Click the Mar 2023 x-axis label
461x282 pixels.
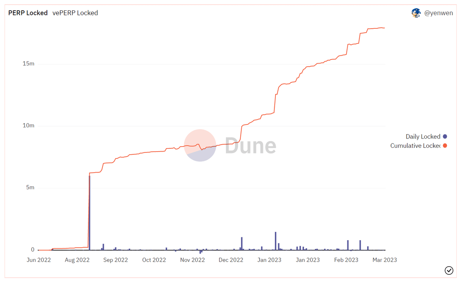[x=385, y=260]
